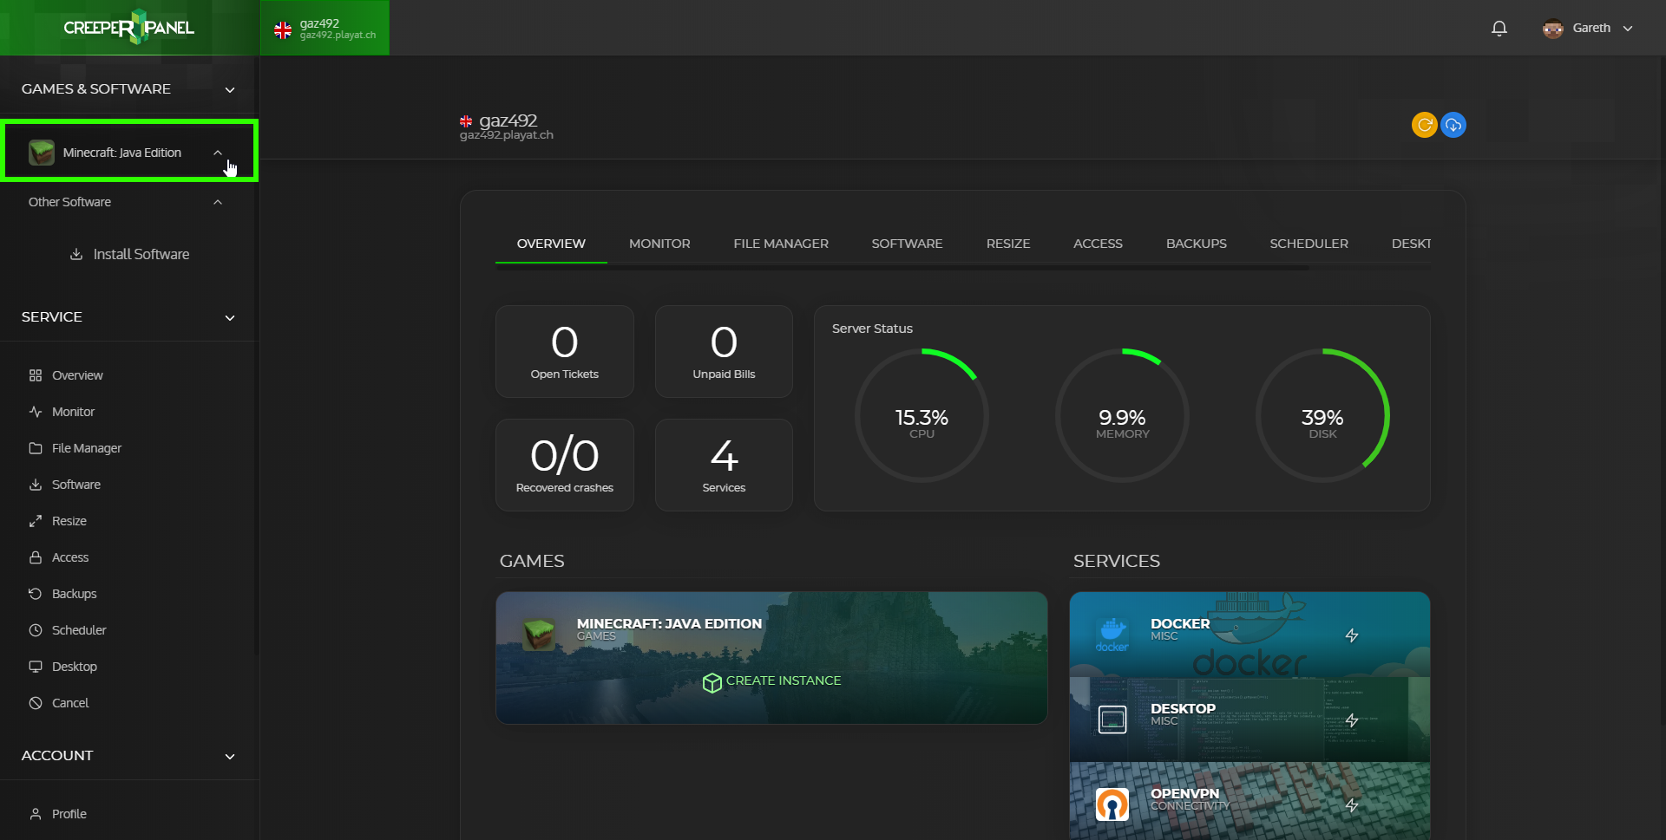Click the Overview grid icon in sidebar
Viewport: 1666px width, 840px height.
[x=36, y=375]
